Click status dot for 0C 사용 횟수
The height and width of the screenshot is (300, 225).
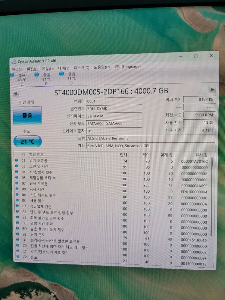click(17, 200)
